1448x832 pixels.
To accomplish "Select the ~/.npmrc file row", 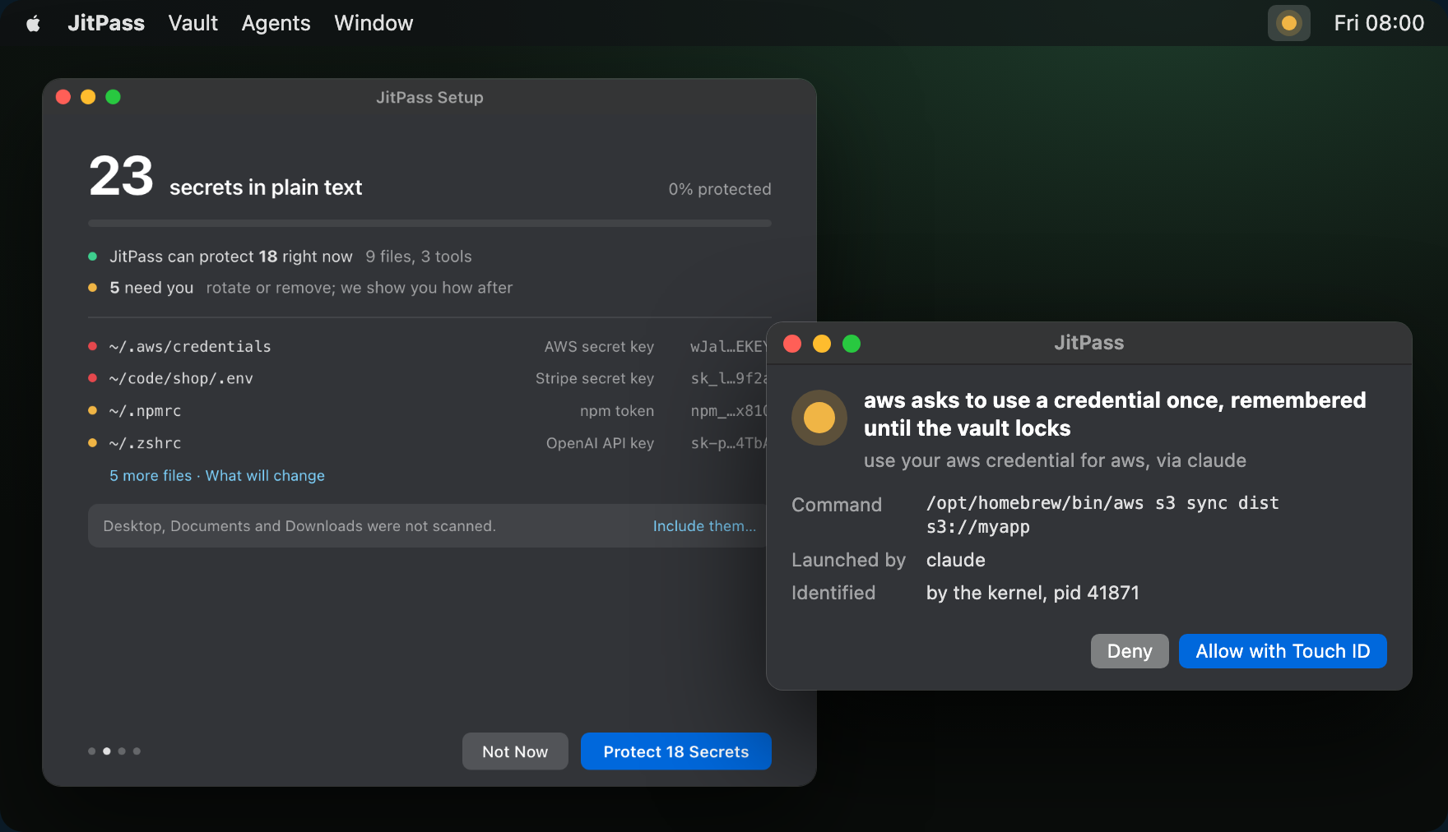I will (428, 411).
